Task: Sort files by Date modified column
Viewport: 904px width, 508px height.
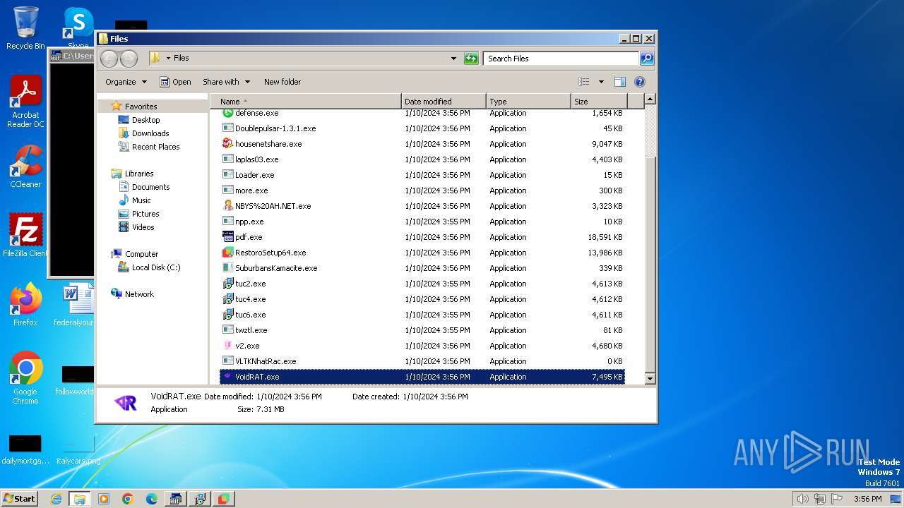Action: click(x=444, y=102)
